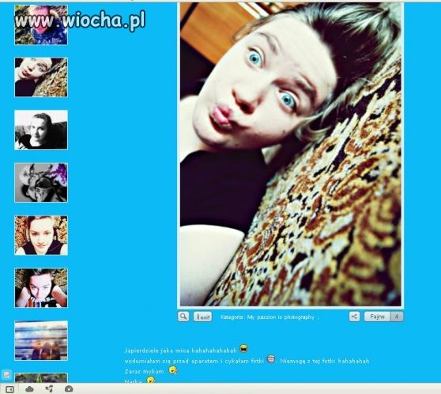
Task: Open the speedometer gauge icon in bottom bar
Action: click(x=69, y=389)
